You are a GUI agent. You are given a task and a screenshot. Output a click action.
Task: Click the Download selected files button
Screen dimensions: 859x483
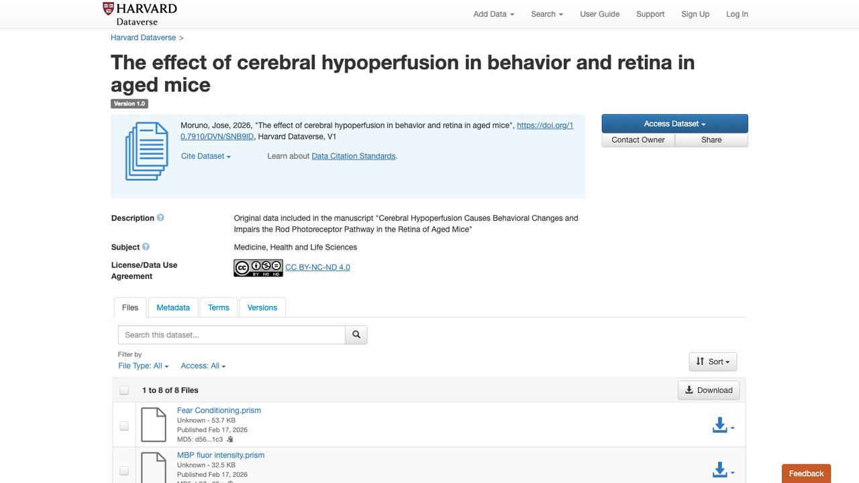point(709,390)
